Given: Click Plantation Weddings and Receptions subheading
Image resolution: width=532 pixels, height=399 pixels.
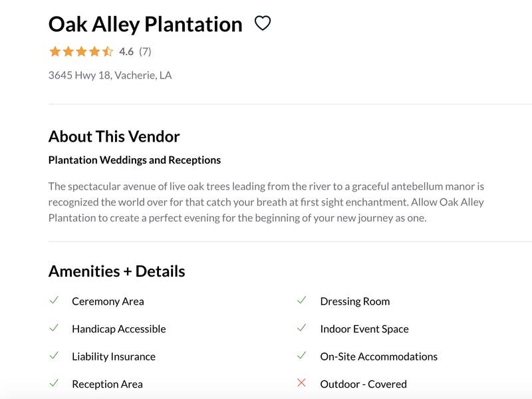Looking at the screenshot, I should click(x=134, y=160).
